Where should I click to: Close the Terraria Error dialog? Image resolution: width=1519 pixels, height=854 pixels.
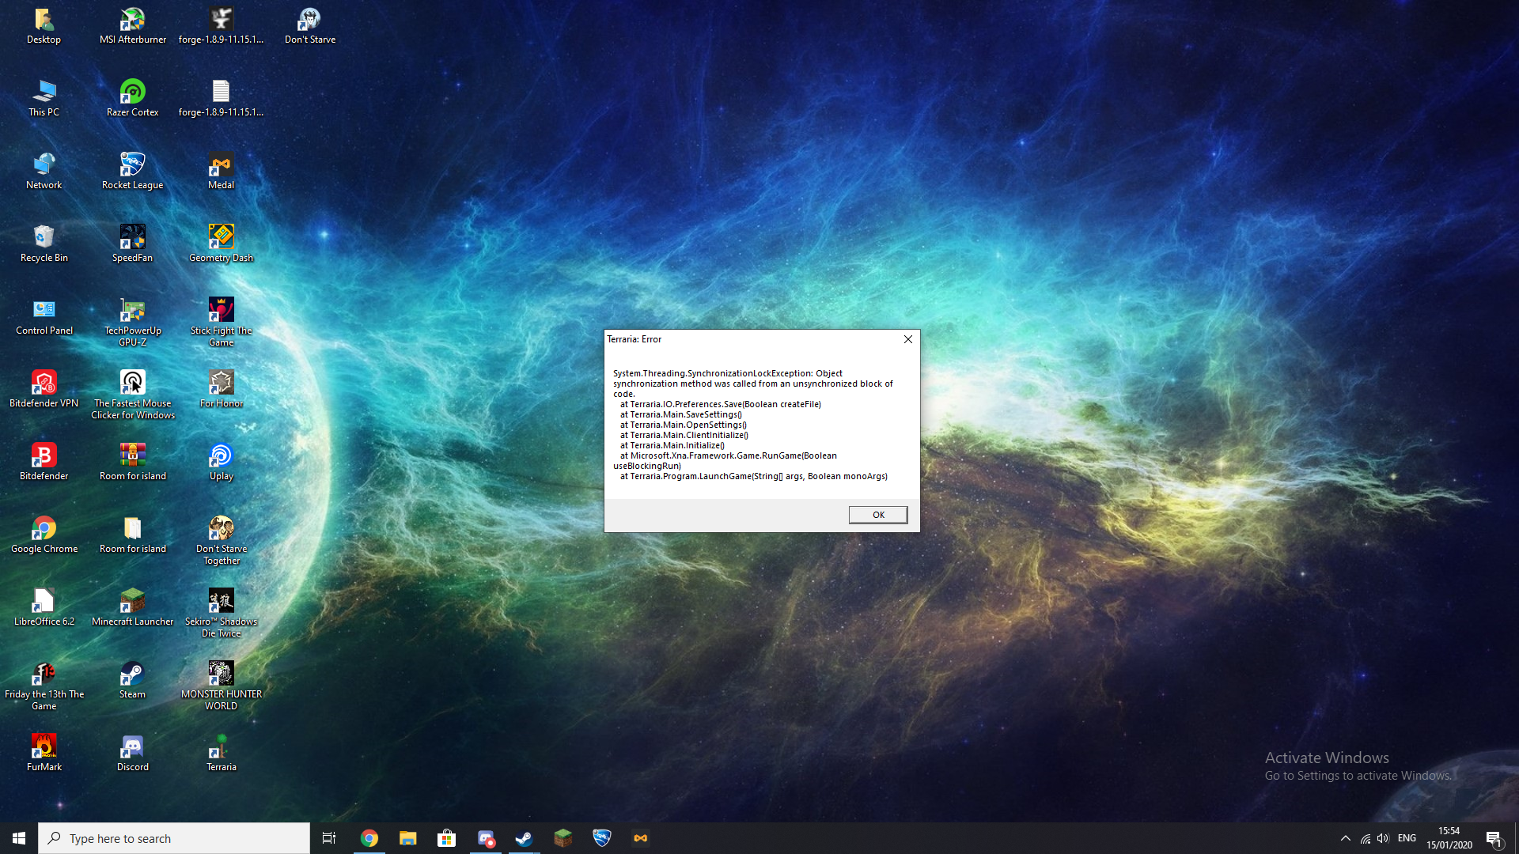tap(908, 339)
